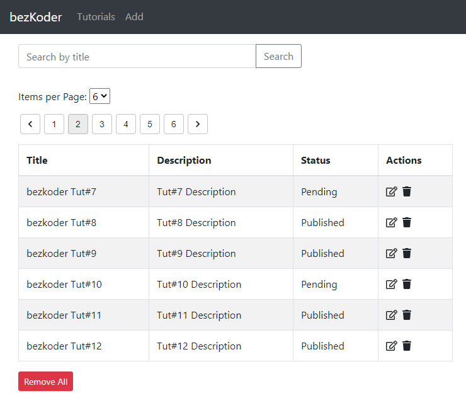The image size is (466, 403).
Task: Click 'Tut#9 Description' cell
Action: tap(221, 254)
